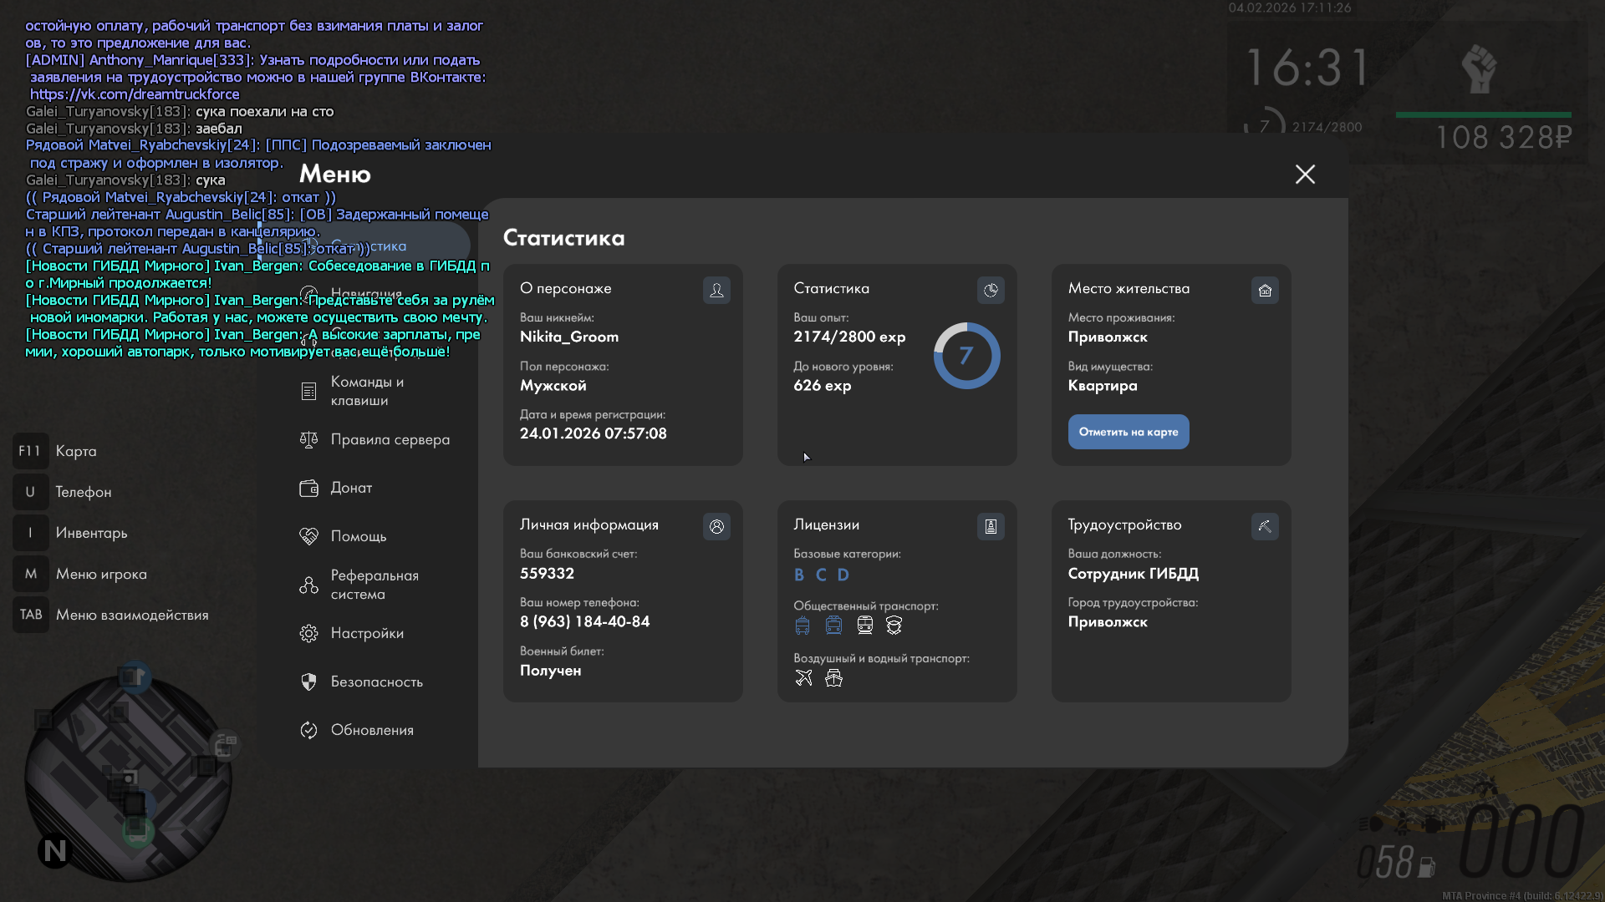Close the Меню window with X

[x=1305, y=174]
